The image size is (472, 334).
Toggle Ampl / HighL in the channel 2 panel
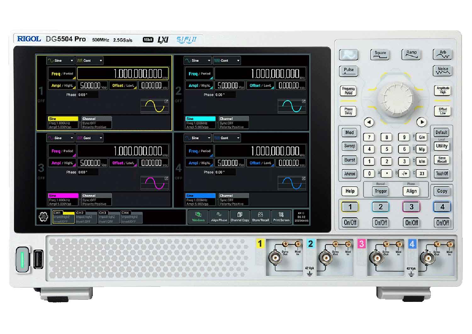click(x=199, y=85)
